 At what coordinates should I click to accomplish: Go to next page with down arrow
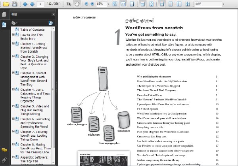pyautogui.click(x=32, y=4)
